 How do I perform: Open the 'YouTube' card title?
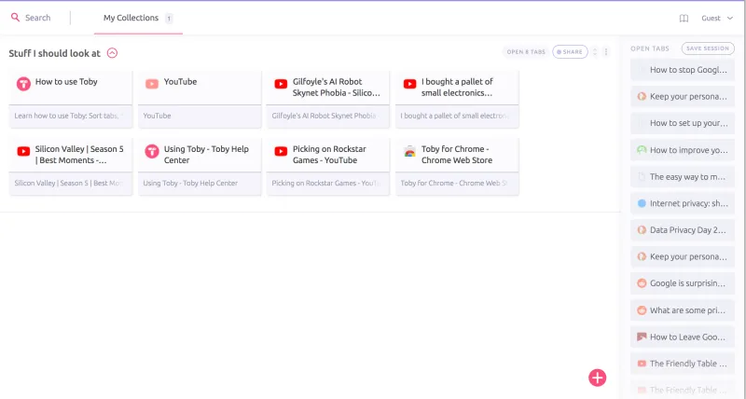[x=180, y=81]
